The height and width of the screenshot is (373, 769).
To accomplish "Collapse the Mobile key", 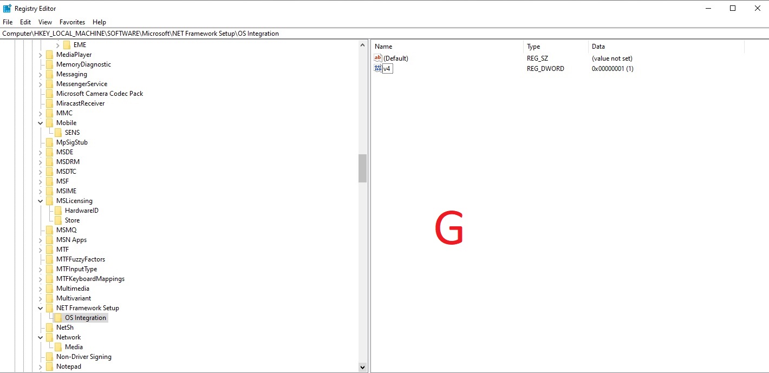I will (x=41, y=123).
